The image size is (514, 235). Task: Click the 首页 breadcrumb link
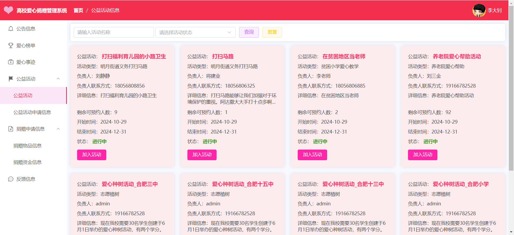click(78, 10)
